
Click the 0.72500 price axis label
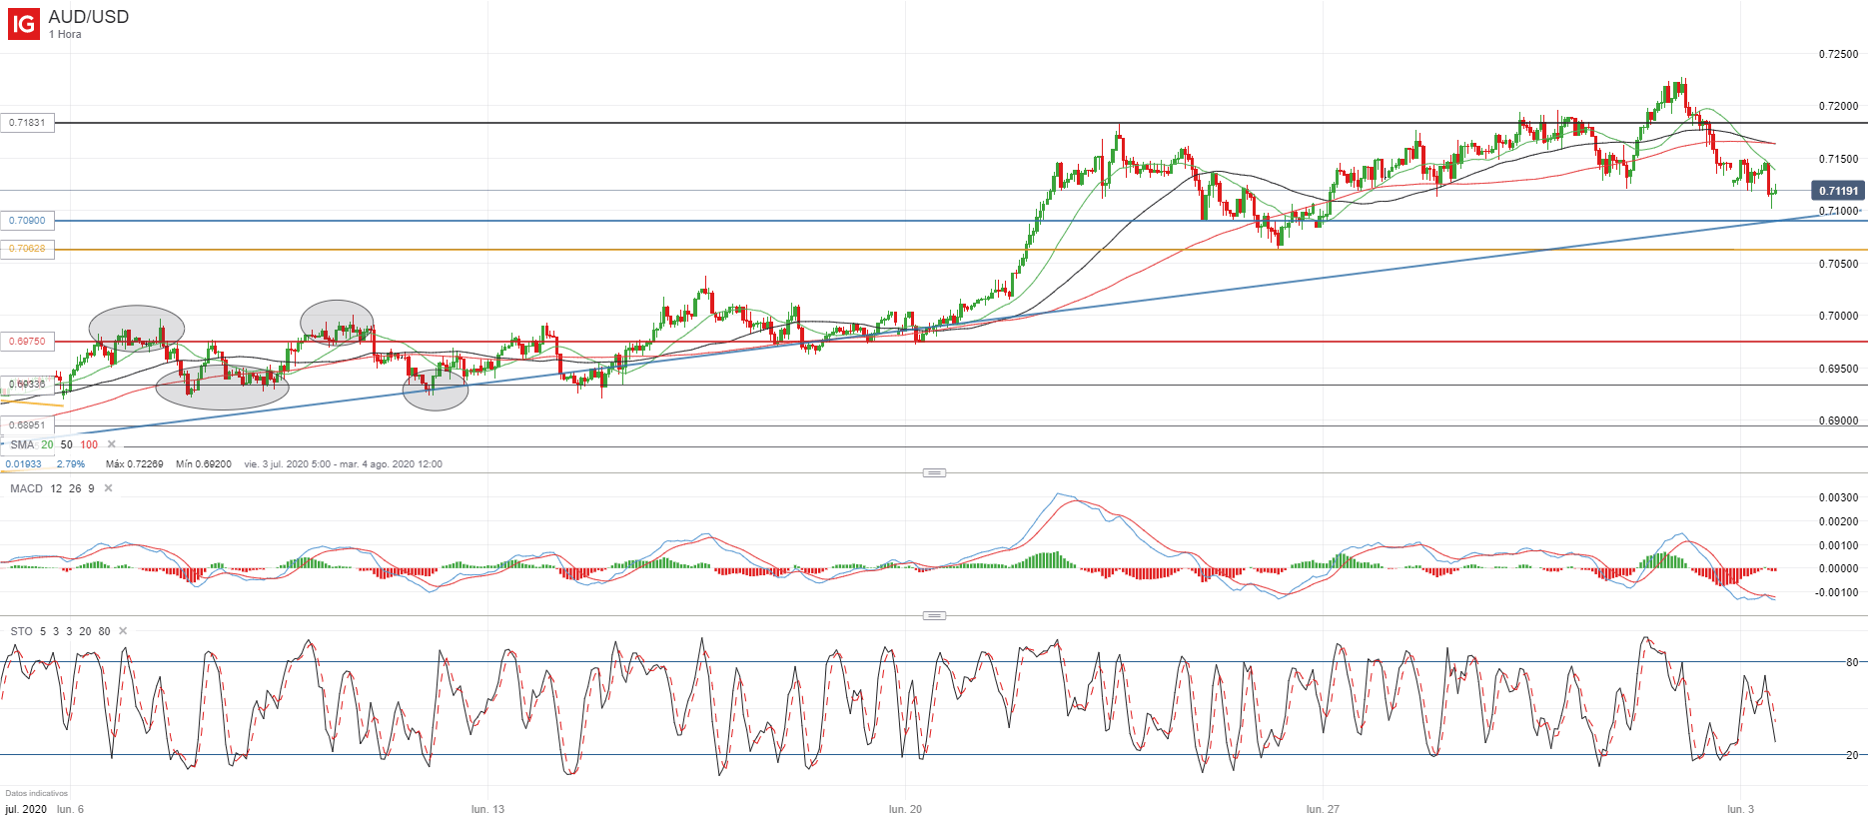click(1838, 54)
